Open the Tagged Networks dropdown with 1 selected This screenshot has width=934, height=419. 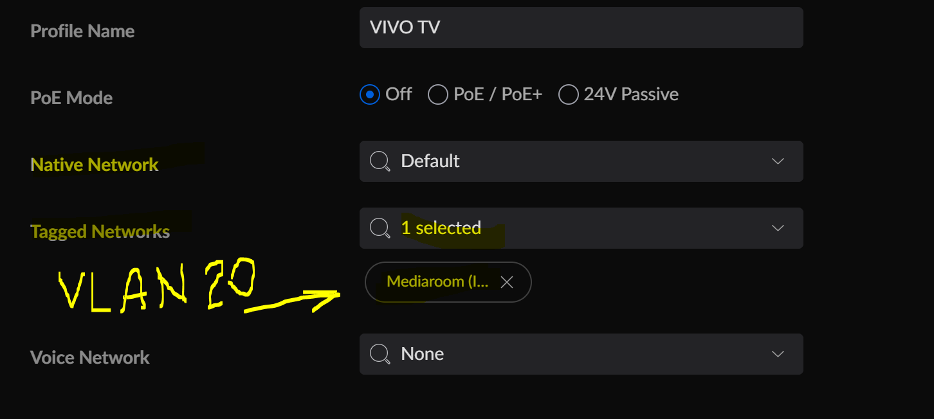click(x=581, y=228)
